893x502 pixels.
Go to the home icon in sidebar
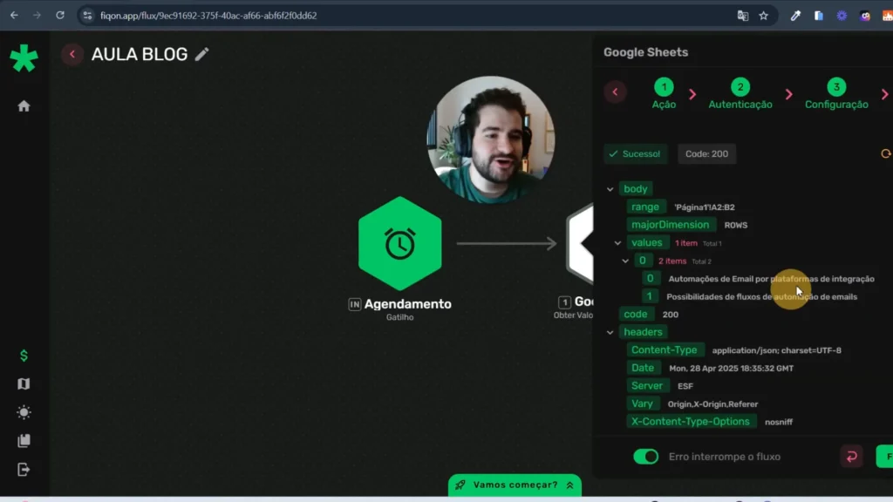pos(24,106)
